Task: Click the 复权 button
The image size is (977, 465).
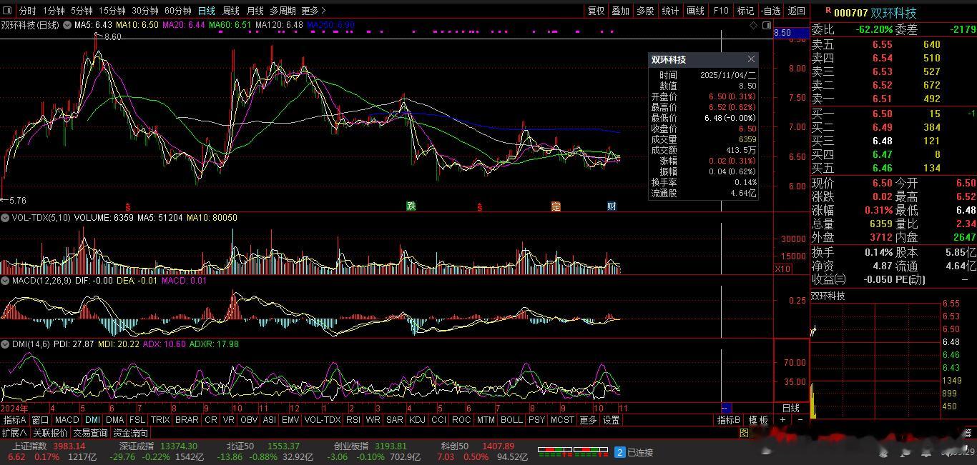Action: click(596, 11)
